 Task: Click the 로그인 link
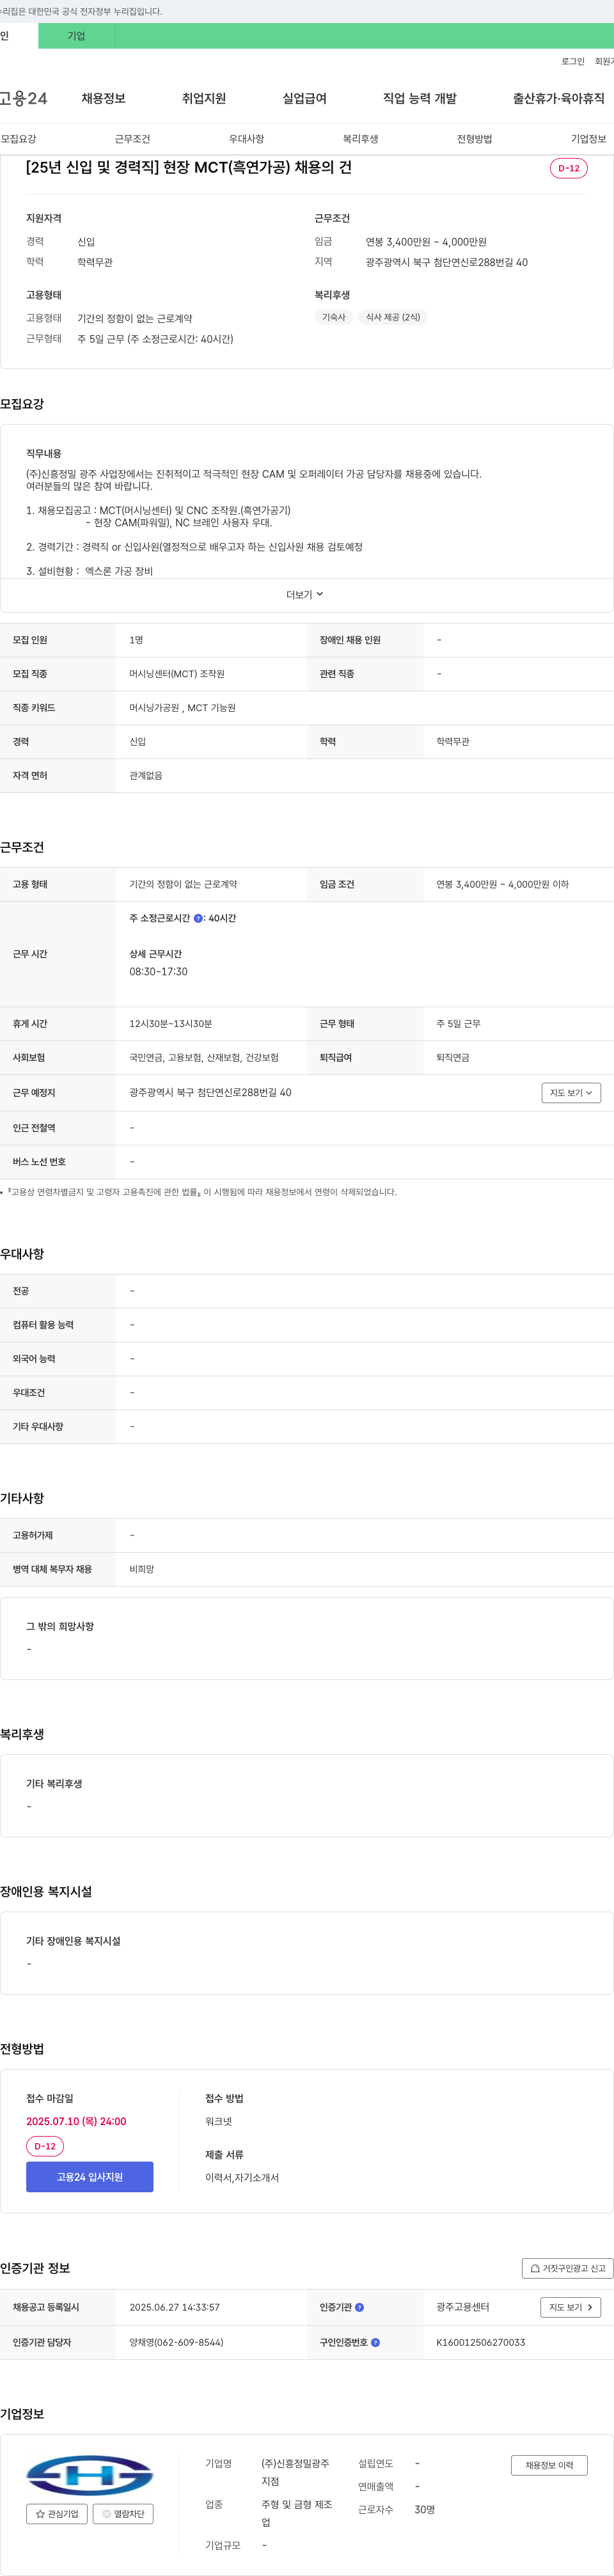click(x=572, y=61)
